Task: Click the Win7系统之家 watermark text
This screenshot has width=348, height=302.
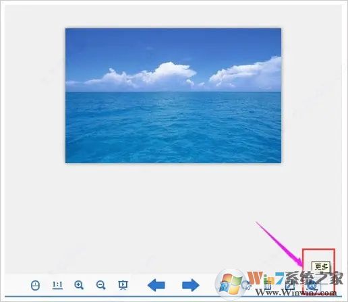Action: coord(295,278)
